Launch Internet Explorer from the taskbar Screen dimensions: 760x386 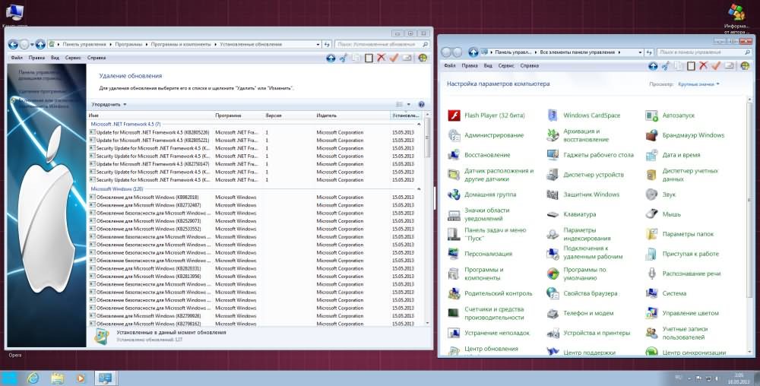33,378
